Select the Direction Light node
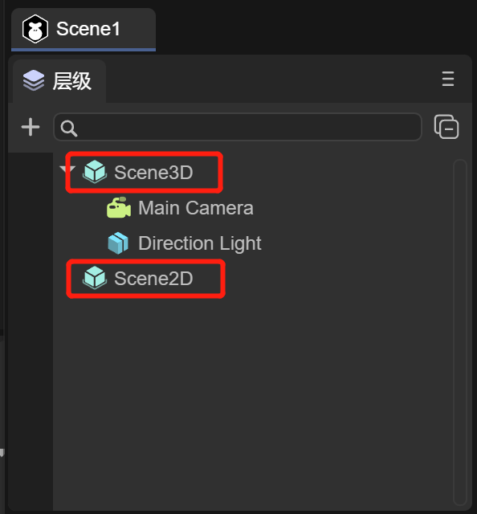The width and height of the screenshot is (477, 514). [200, 243]
